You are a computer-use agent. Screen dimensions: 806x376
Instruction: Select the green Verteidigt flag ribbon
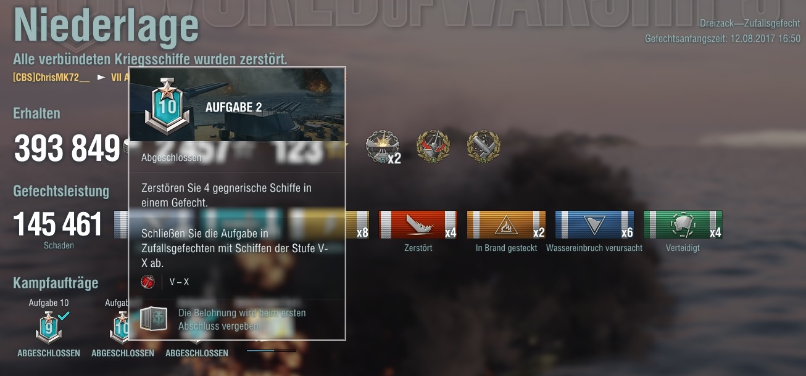coord(683,225)
